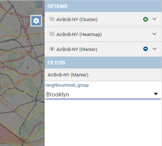The image size is (162, 146).
Task: Click the orange triangle marker on the map
Action: (27, 67)
